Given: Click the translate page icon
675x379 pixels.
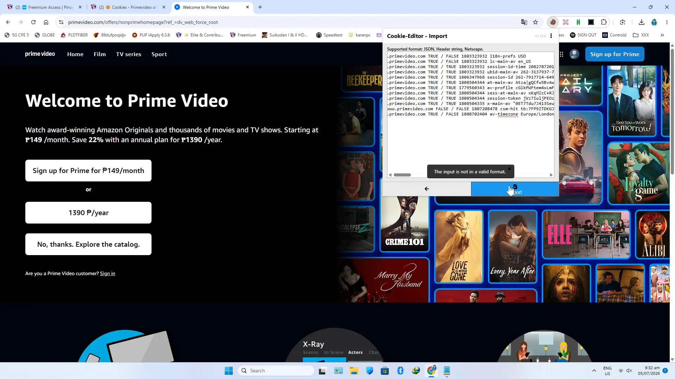Looking at the screenshot, I should 524,22.
